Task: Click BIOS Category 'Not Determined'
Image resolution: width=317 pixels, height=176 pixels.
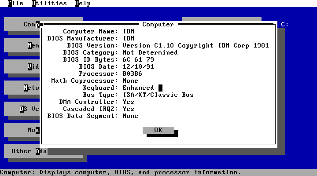Action: (x=150, y=52)
